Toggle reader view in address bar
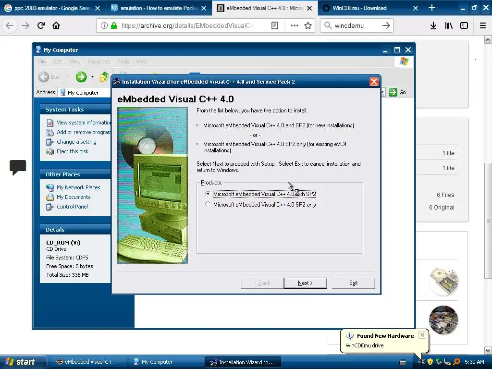Screen dimensions: 492x369 pos(274,25)
